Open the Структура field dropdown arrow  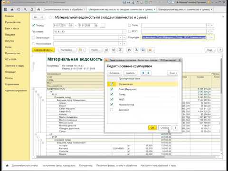pos(212,38)
